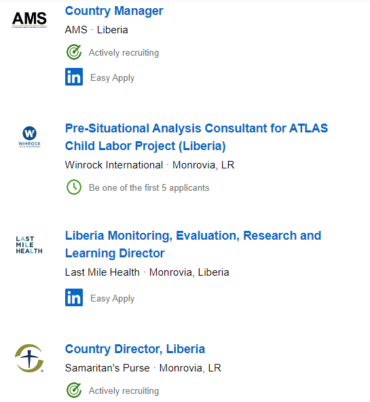Click the LinkedIn icon under Last Mile Health
This screenshot has height=402, width=370.
click(74, 297)
